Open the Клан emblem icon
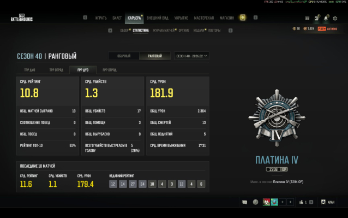 pos(323,202)
